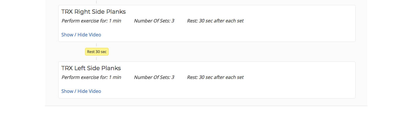Click connector line just below the Rest badge
This screenshot has height=113, width=411.
coord(96,59)
